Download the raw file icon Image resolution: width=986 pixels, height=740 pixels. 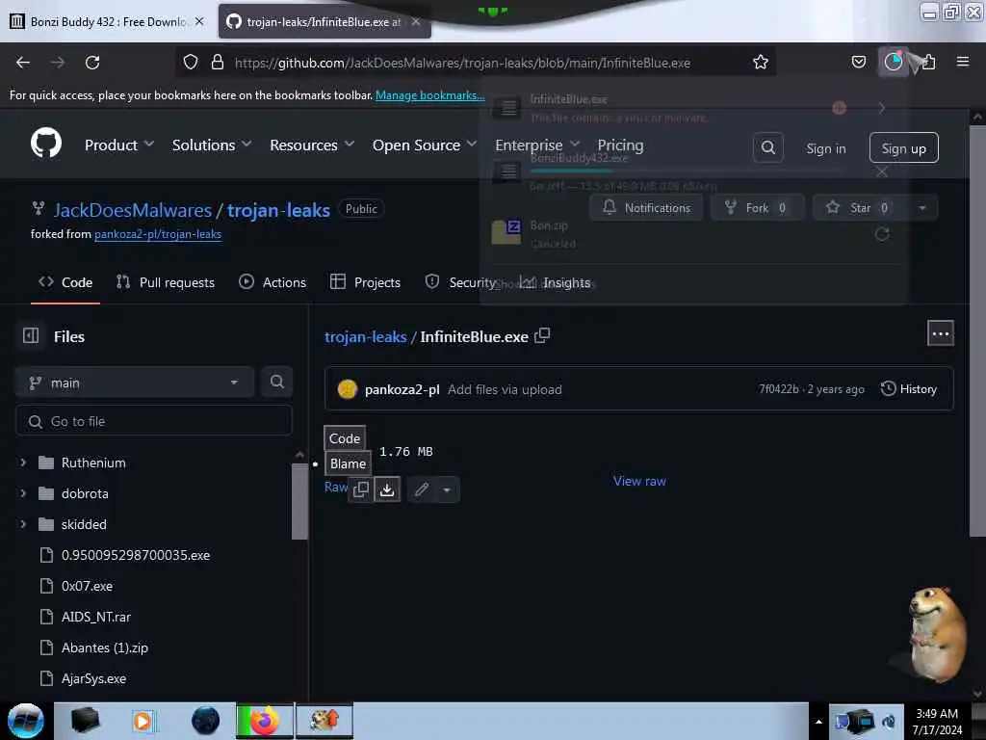pos(387,489)
